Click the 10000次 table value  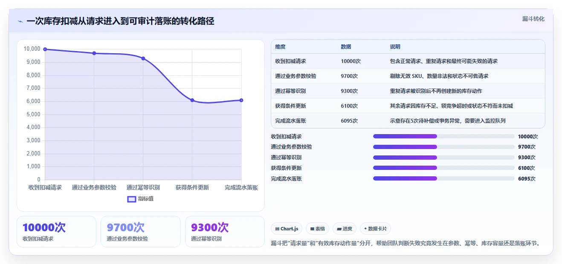[351, 61]
